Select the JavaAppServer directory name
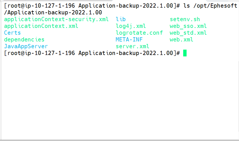 point(26,46)
